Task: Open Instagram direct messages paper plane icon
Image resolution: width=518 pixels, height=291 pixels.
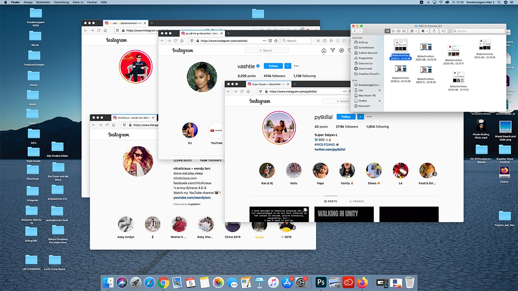Action: [332, 50]
